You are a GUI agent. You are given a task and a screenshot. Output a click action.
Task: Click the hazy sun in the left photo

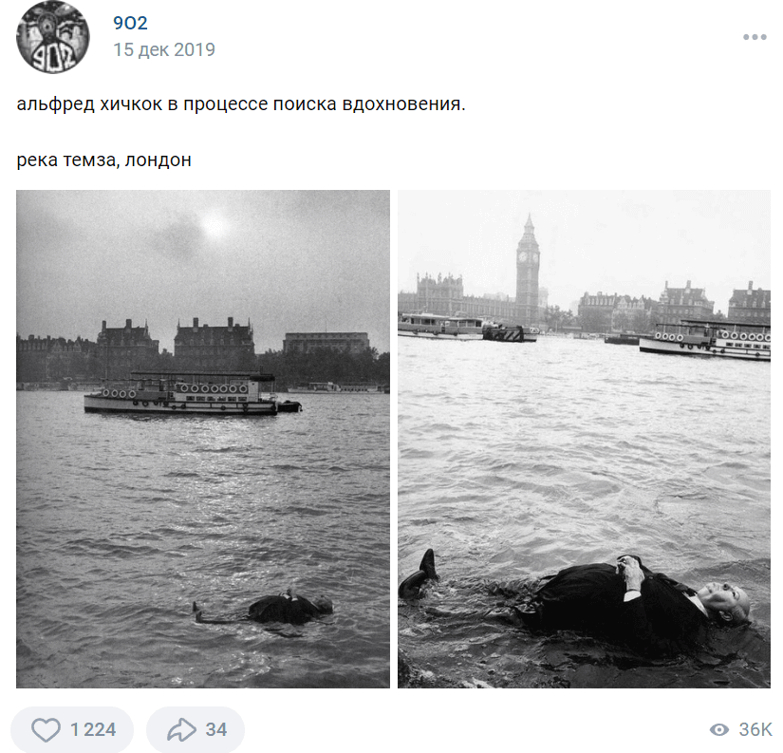point(214,226)
